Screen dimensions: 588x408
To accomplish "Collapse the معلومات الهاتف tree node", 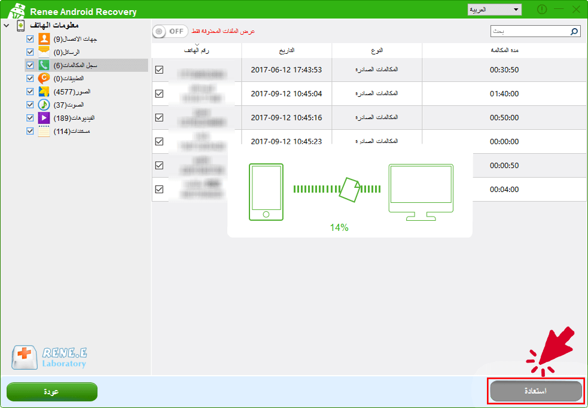I will point(7,26).
